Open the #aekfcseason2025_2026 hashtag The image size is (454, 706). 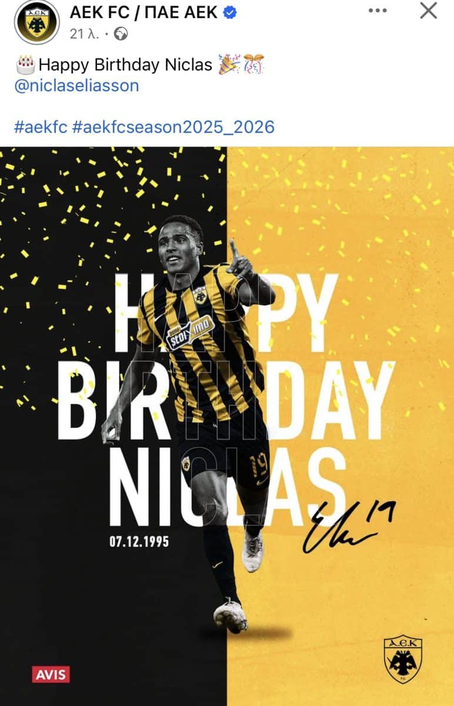[173, 126]
